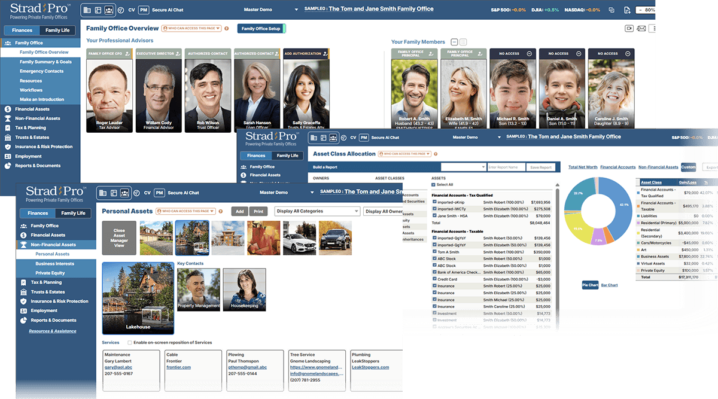Open the frontier.com link in Cable service
718x399 pixels.
click(178, 367)
